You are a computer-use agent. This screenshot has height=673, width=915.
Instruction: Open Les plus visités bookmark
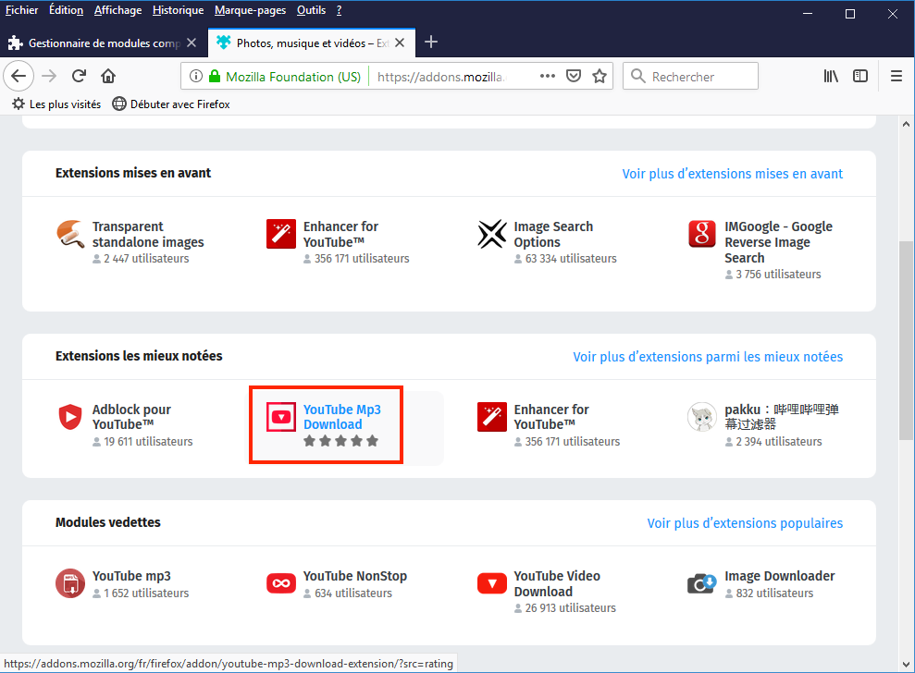tap(56, 104)
